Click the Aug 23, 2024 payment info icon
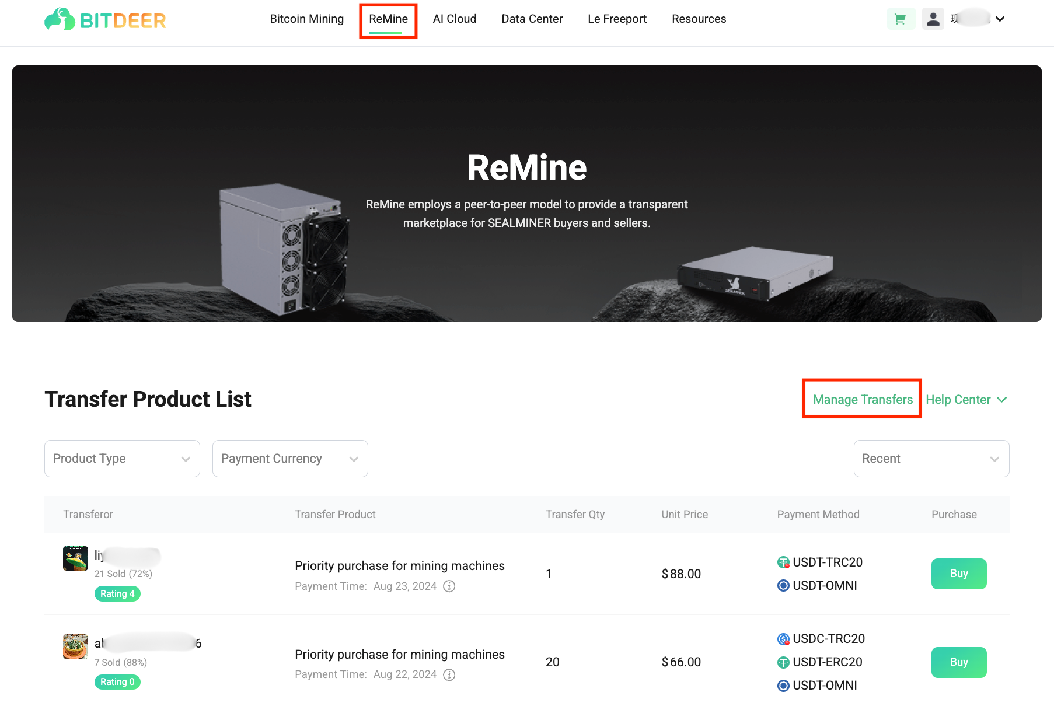 (449, 586)
